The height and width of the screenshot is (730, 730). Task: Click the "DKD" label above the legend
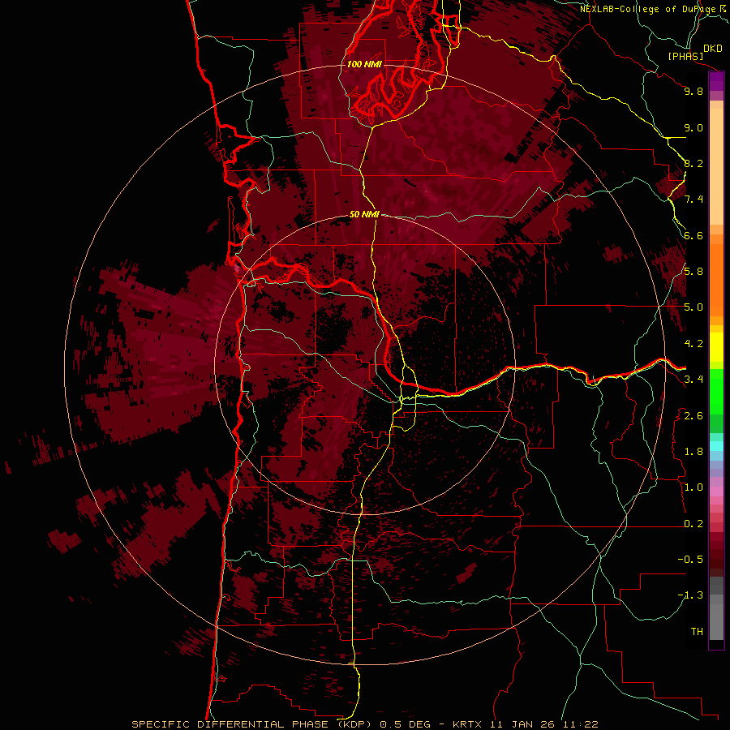[712, 49]
